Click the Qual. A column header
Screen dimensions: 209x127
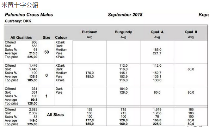point(157,32)
